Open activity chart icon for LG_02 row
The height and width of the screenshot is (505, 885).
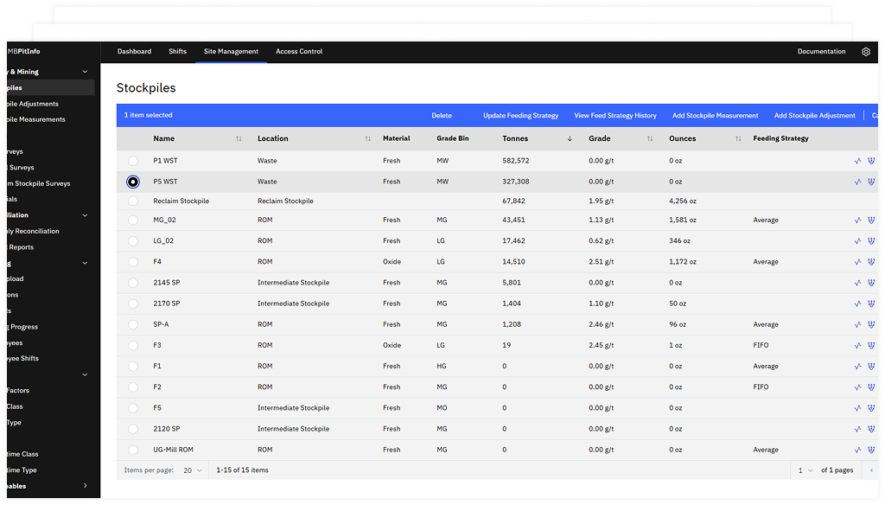(858, 241)
